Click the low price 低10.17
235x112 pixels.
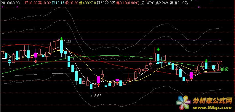pyautogui.click(x=58, y=3)
